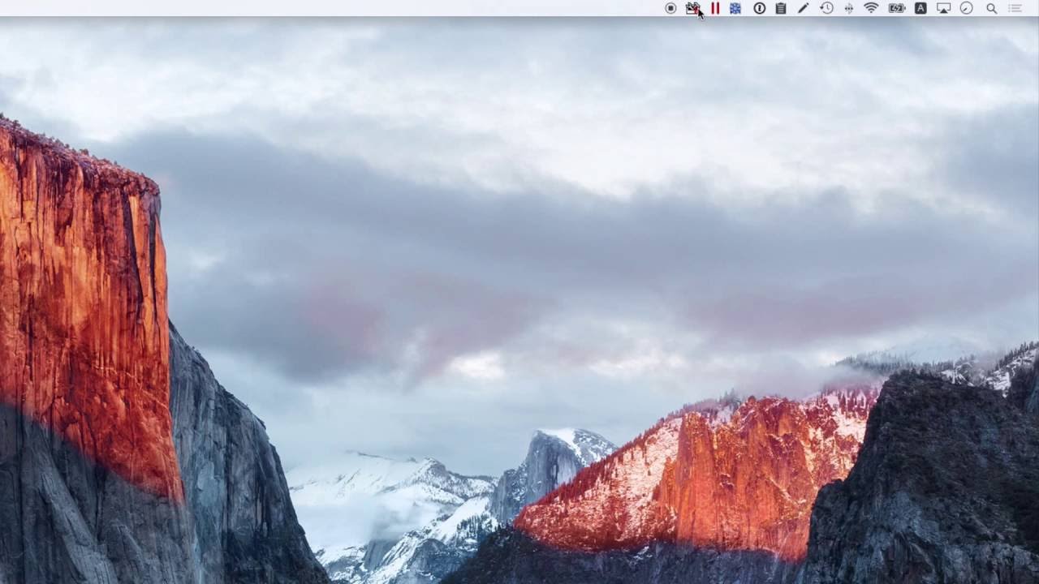Click the four-way arrows menu bar icon
Image resolution: width=1039 pixels, height=584 pixels.
[849, 8]
